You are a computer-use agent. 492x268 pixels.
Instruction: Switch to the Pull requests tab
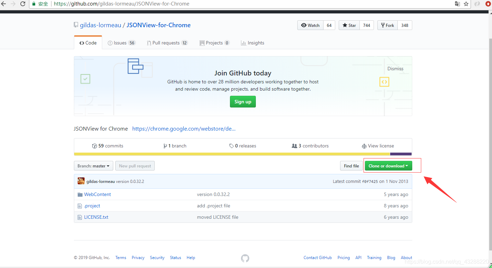click(x=167, y=43)
